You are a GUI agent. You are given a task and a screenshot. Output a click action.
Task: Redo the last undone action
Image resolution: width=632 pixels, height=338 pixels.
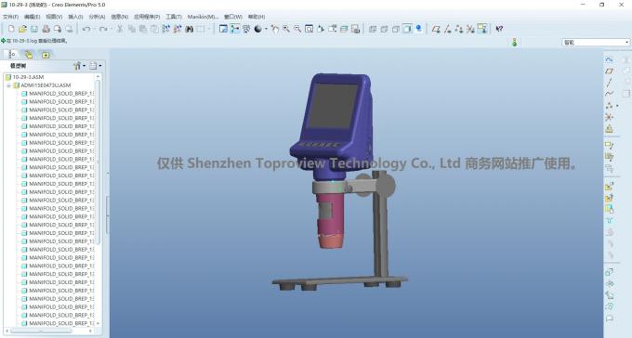point(103,29)
